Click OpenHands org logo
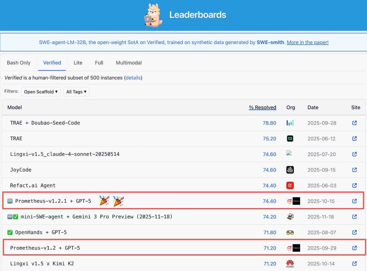 [x=290, y=232]
